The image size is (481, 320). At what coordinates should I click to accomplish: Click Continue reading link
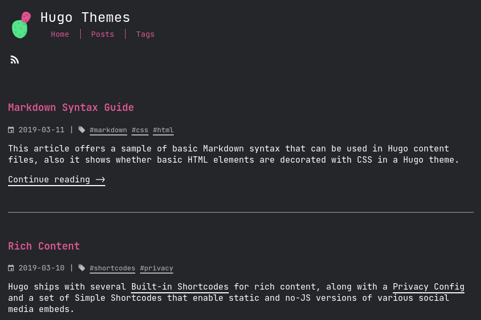57,180
